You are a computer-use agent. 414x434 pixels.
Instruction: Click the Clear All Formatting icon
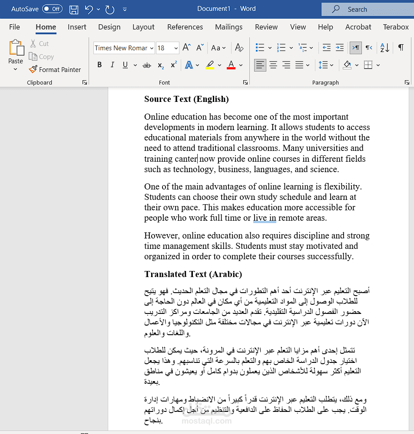pos(239,48)
